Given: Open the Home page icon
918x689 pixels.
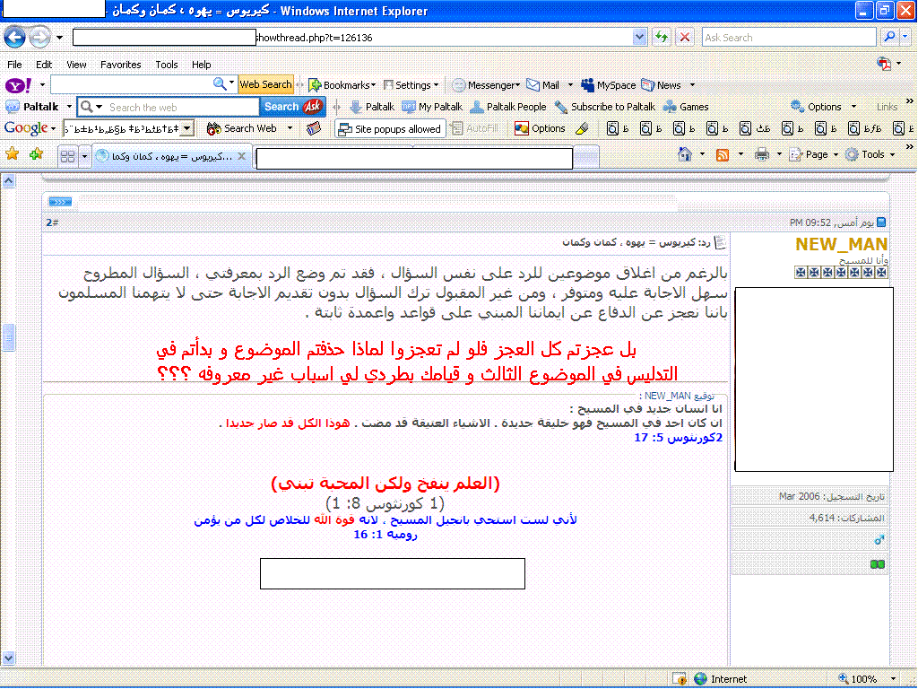Looking at the screenshot, I should [x=685, y=154].
